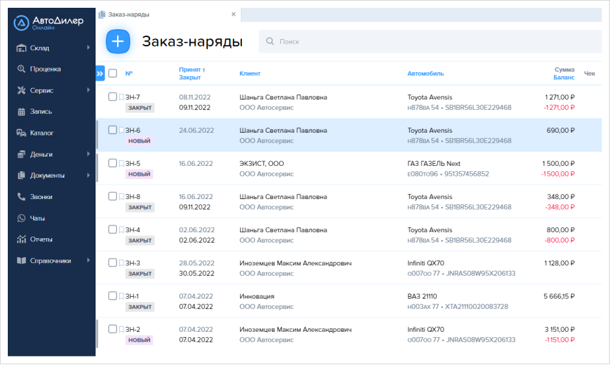Select the 5 666,15 ₽ amount
The image size is (610, 365).
point(559,296)
